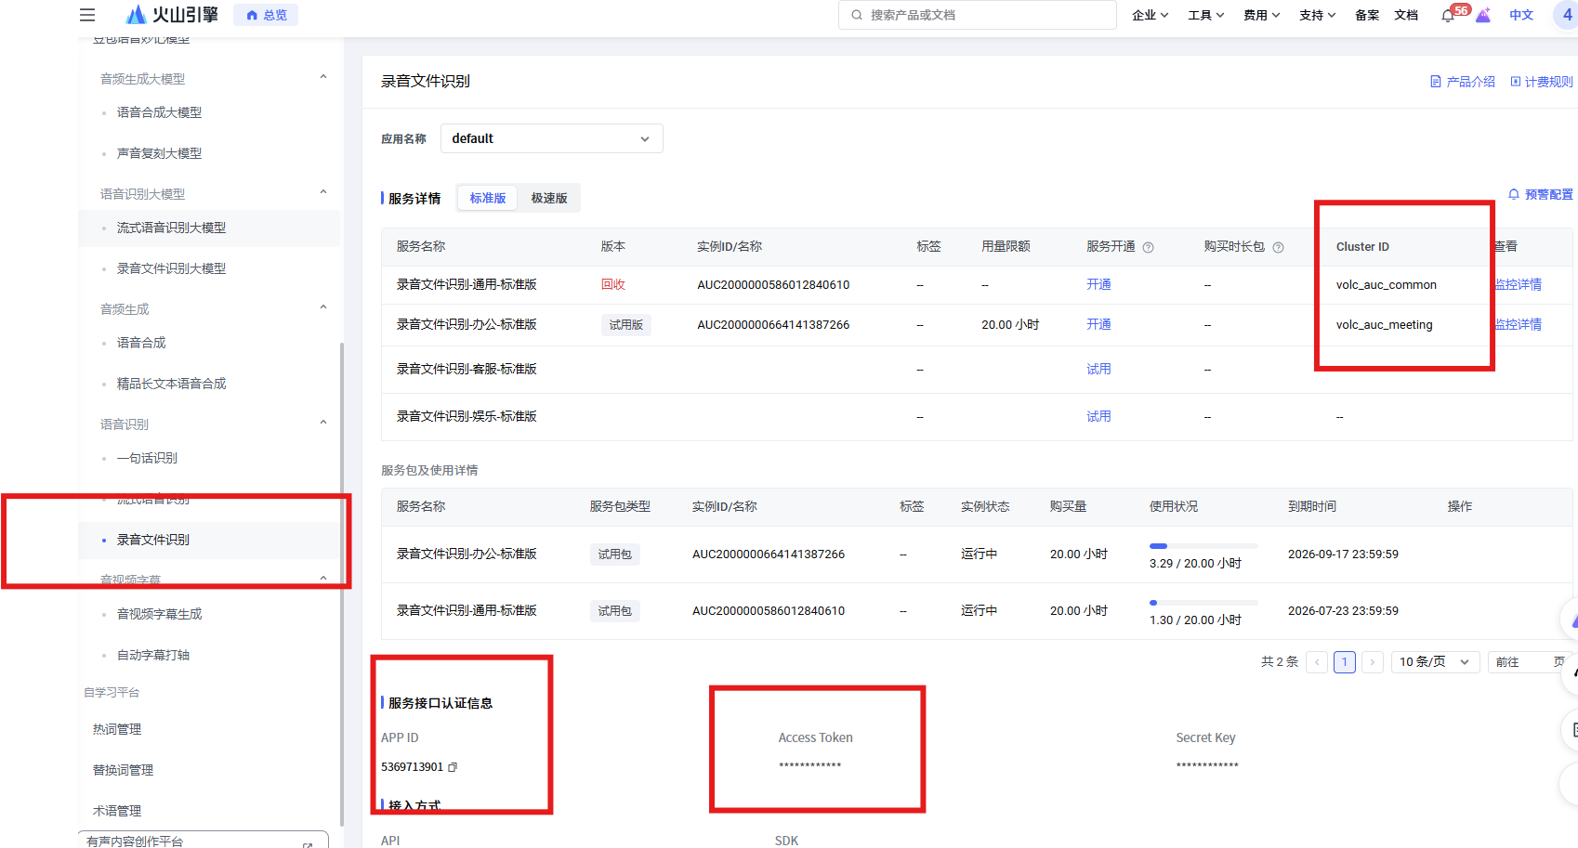Viewport: 1578px width, 848px height.
Task: Collapse the 语音识别大模型 sidebar group
Action: 323,193
